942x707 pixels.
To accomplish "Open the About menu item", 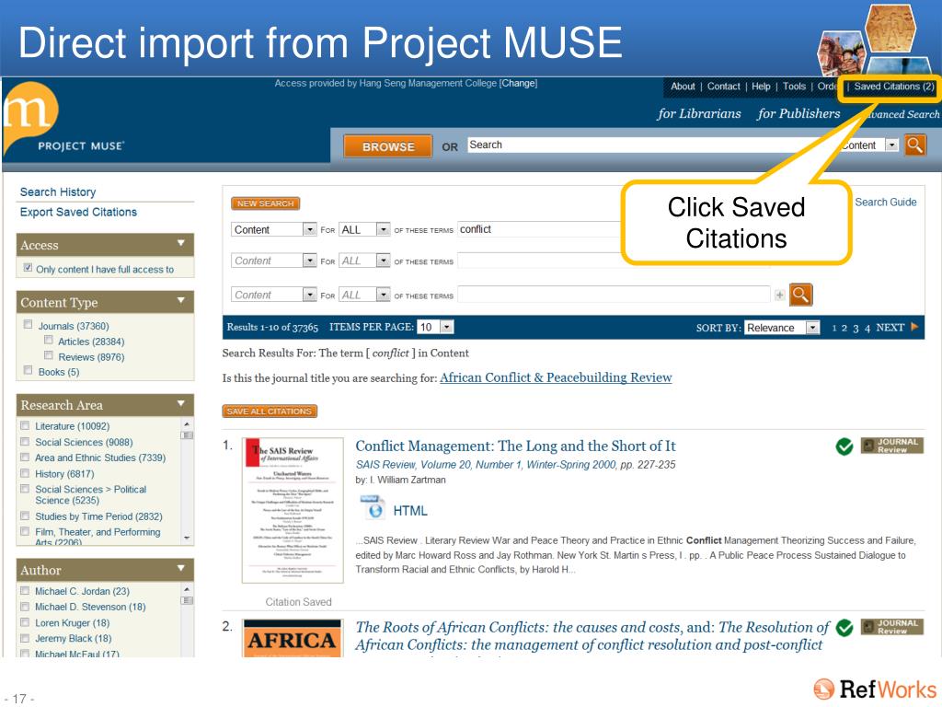I will pos(683,87).
